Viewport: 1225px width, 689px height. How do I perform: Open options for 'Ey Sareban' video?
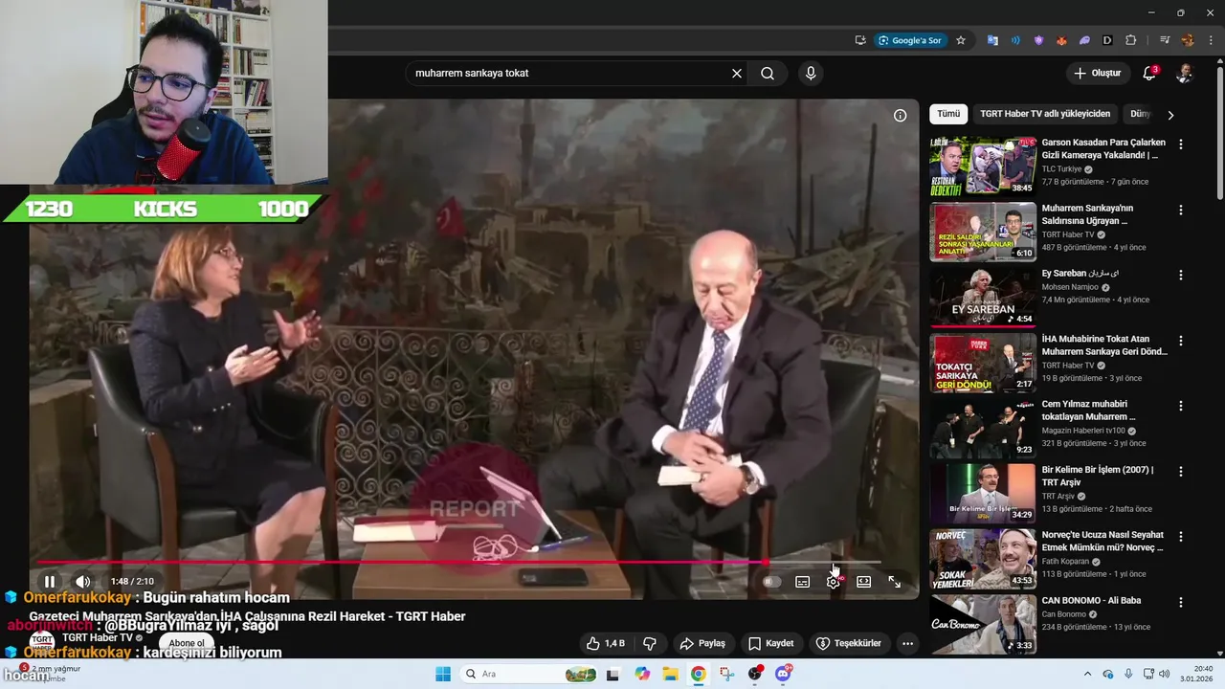click(x=1180, y=275)
